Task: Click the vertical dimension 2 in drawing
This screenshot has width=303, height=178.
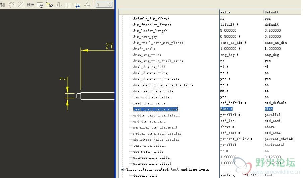Action: (x=63, y=79)
